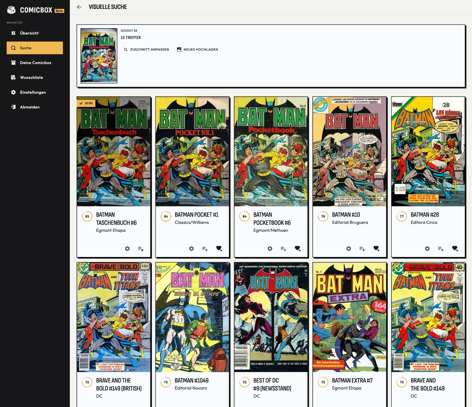Click the 78 match score on Batman #10
The image size is (472, 407).
(x=323, y=216)
